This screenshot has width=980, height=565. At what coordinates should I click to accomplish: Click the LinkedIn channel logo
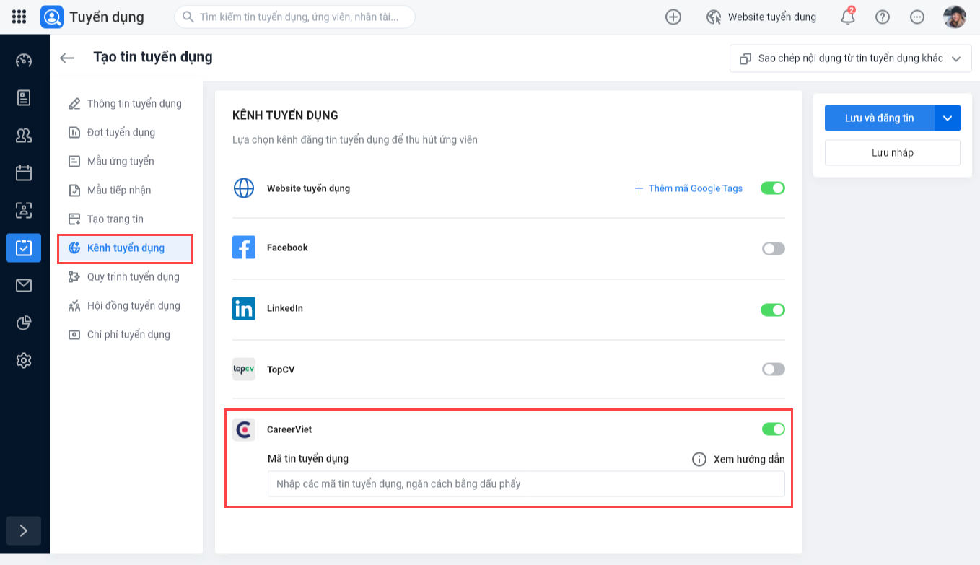244,308
